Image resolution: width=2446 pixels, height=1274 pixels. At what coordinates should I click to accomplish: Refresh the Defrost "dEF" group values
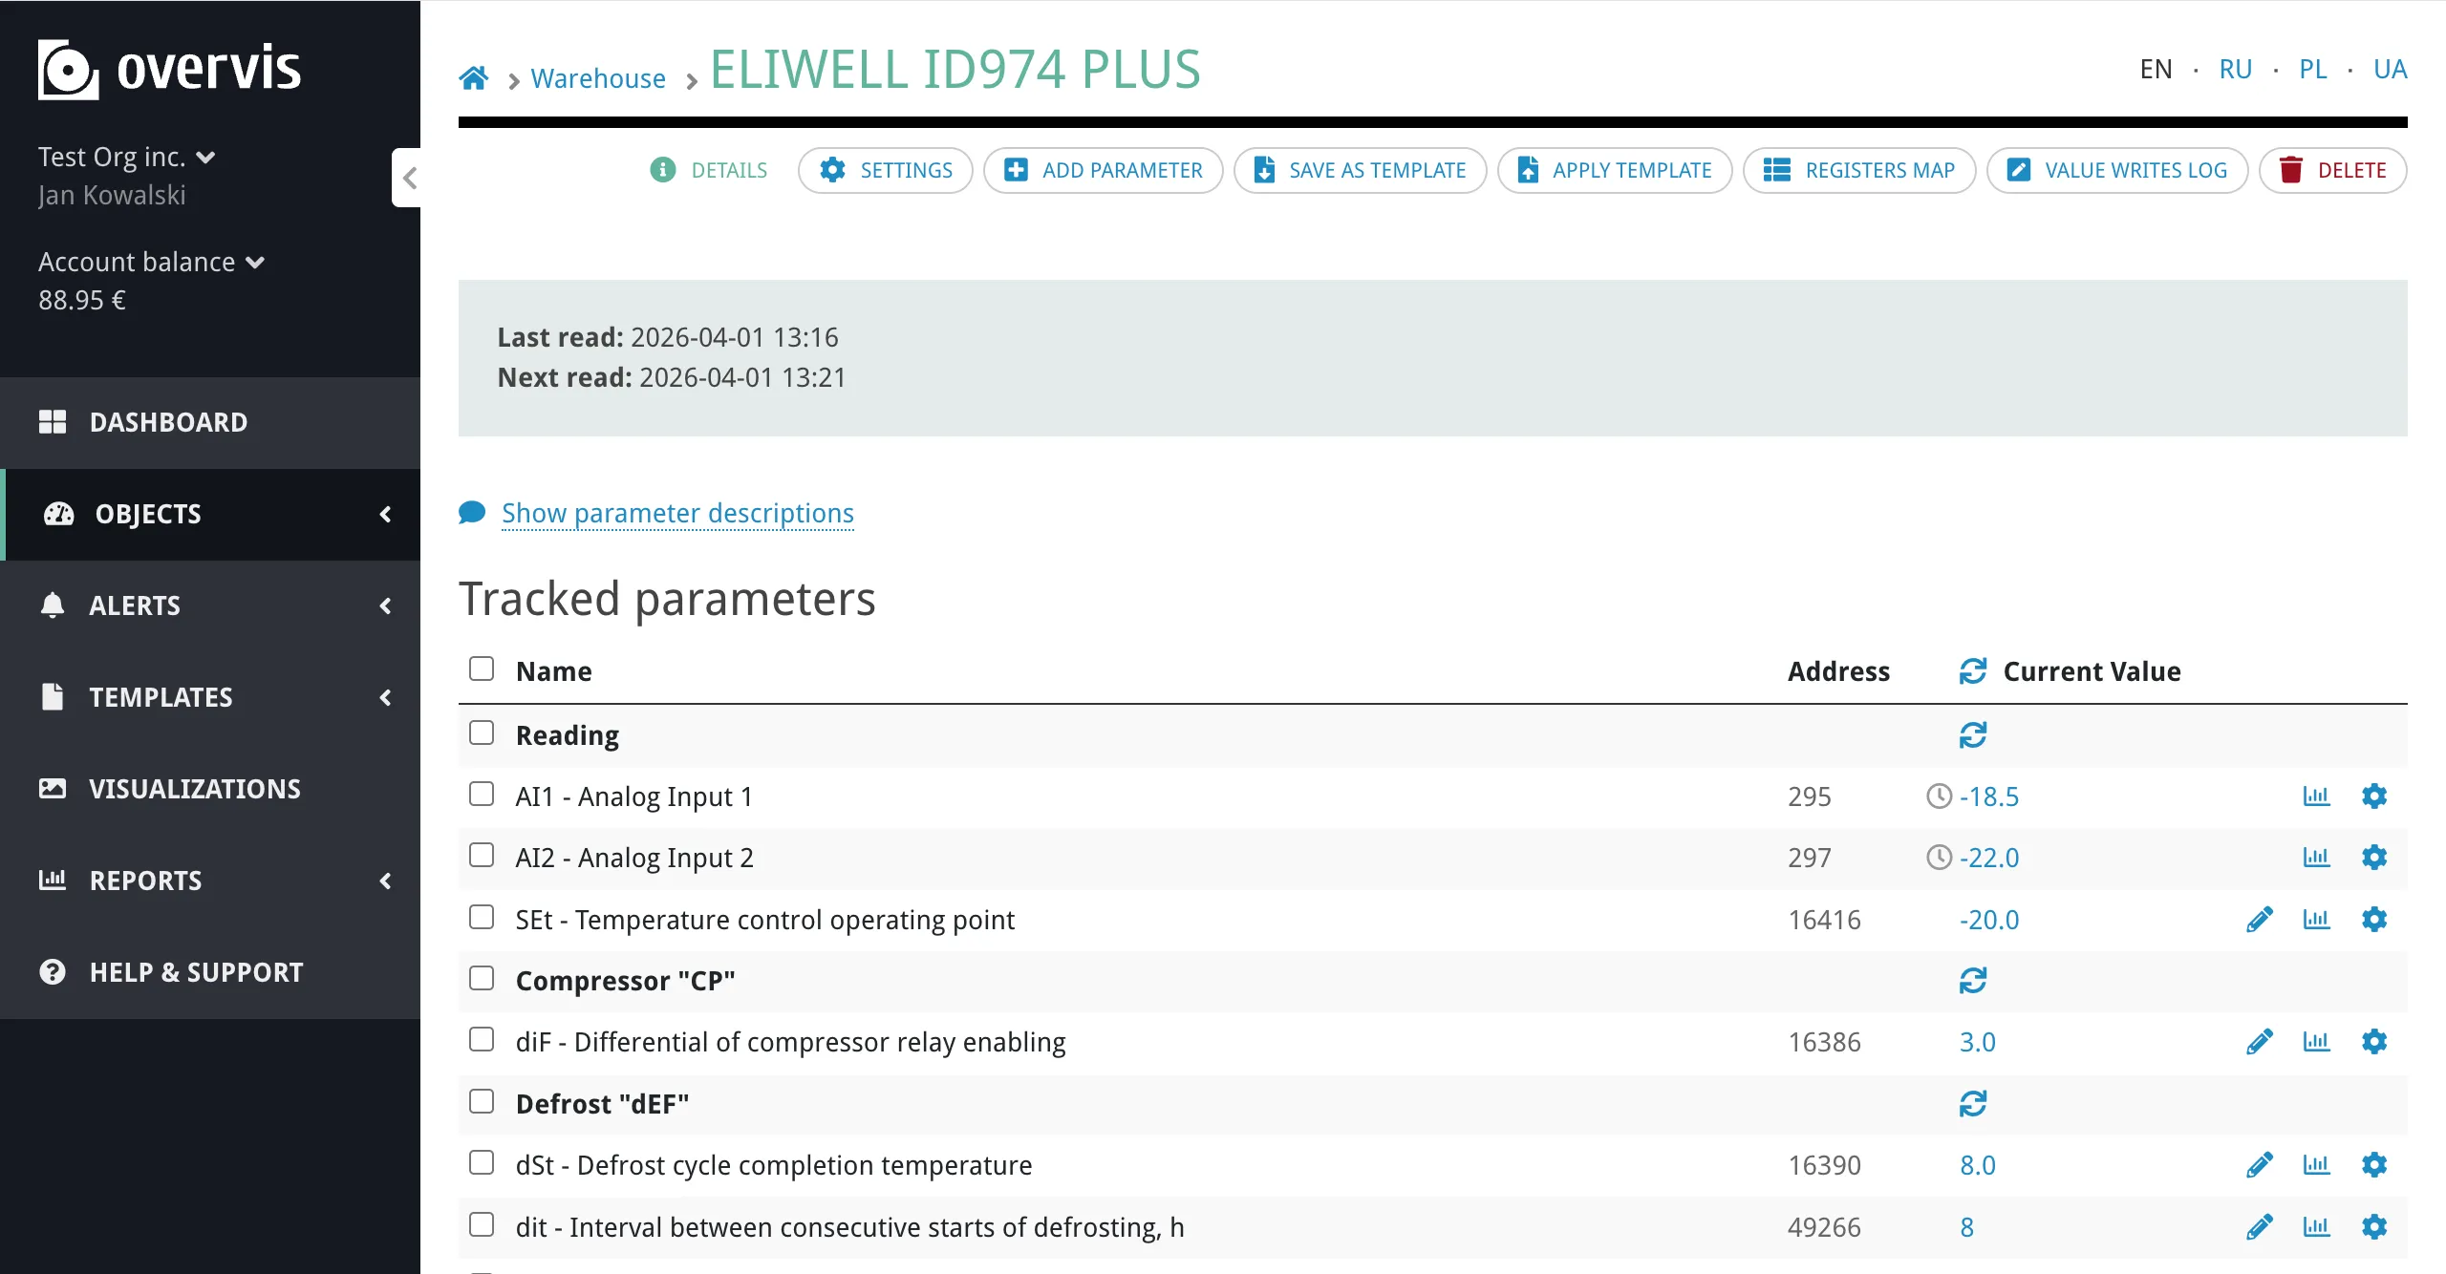[1973, 1104]
